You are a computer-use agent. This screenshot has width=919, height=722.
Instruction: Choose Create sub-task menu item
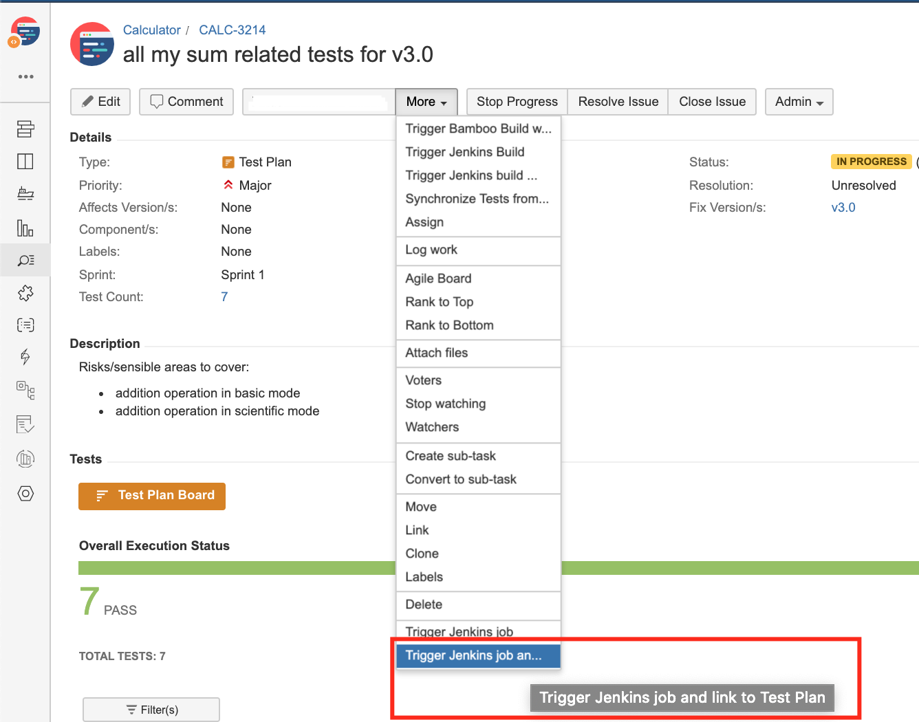pos(479,456)
